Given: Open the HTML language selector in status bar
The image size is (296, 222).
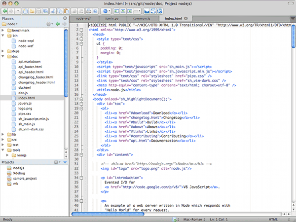Looking at the screenshot, I should [273, 219].
